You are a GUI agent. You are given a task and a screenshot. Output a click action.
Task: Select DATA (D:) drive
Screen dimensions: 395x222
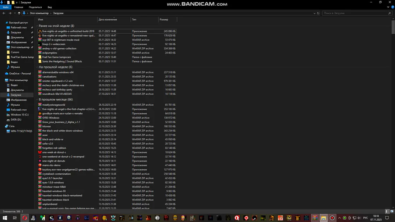[x=16, y=120]
